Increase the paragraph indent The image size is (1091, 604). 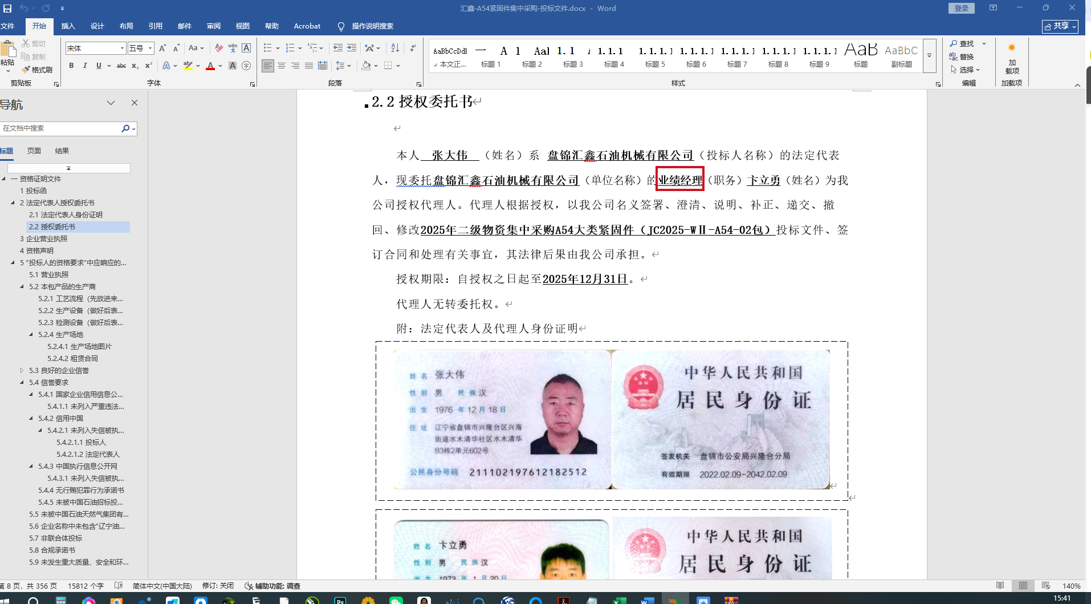click(352, 48)
